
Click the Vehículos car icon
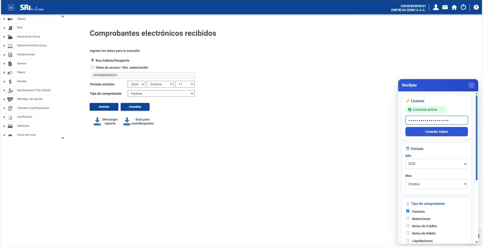[10, 126]
